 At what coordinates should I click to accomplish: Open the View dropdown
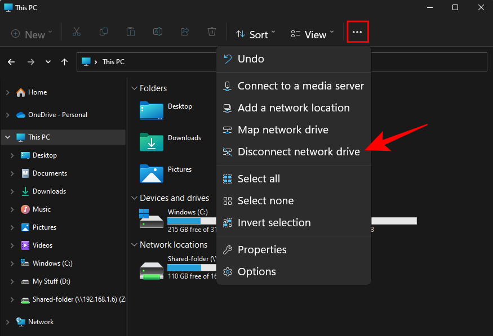(312, 34)
